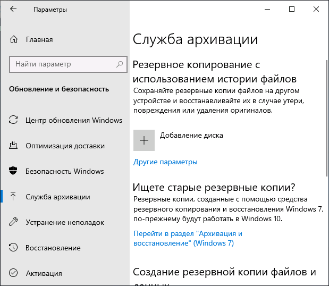Open Оптимизация доставки section
Screen dimensions: 329x286
click(x=65, y=146)
